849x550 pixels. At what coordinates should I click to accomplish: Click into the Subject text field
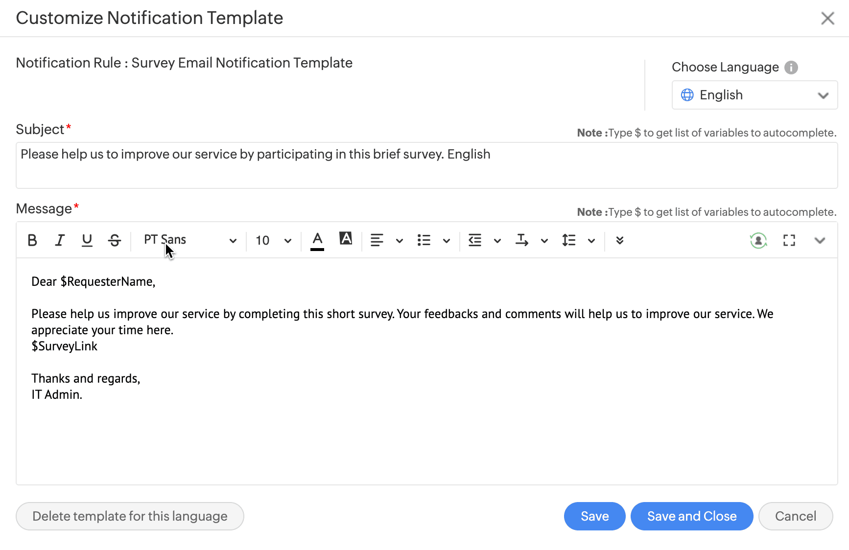coord(426,165)
